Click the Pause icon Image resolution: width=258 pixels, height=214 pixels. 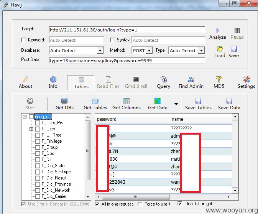tap(237, 30)
